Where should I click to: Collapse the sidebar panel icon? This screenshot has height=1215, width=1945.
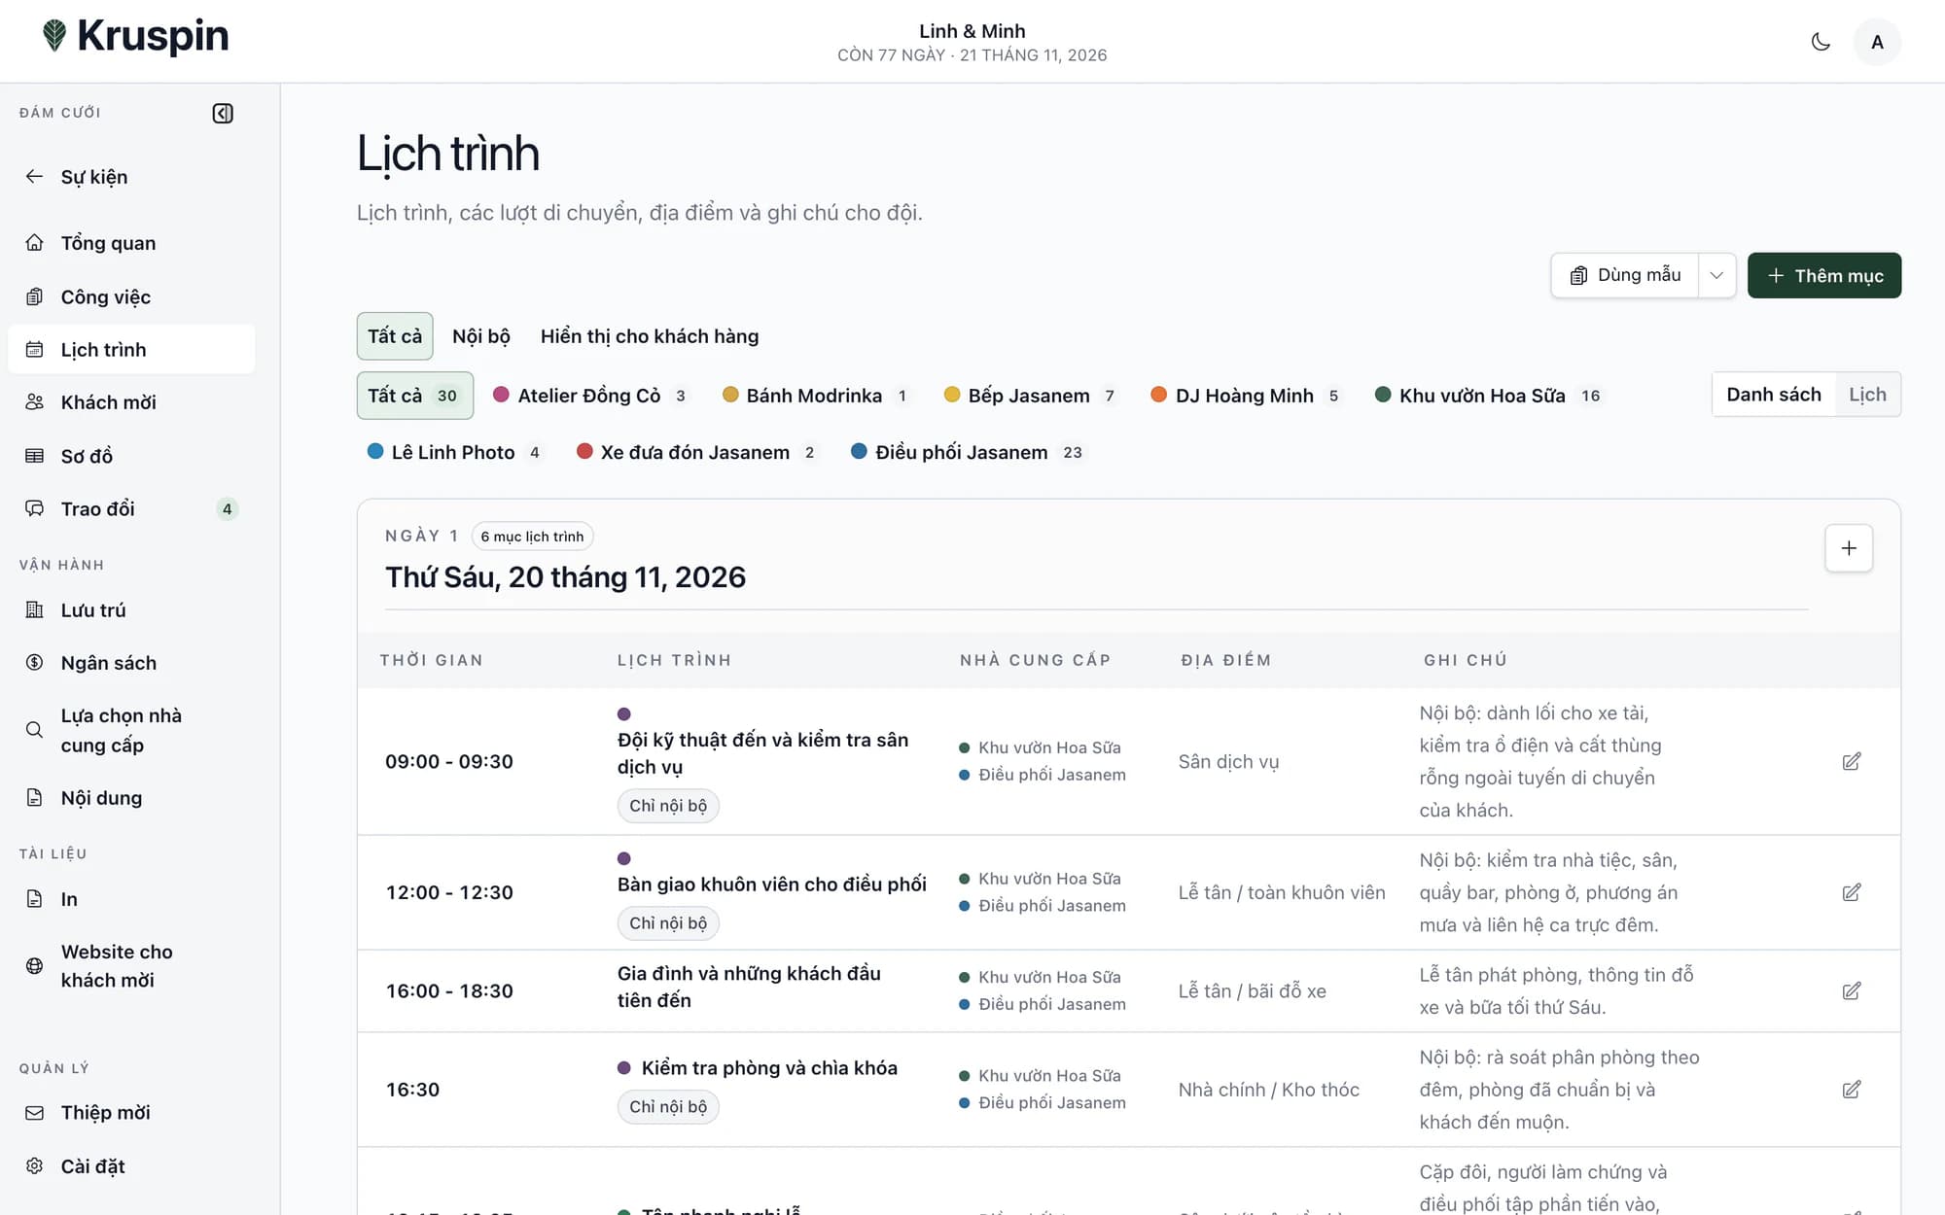coord(223,114)
